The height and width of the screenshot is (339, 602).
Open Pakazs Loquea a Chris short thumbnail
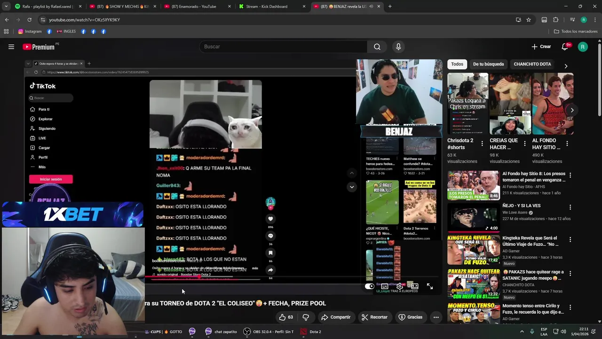click(x=467, y=104)
